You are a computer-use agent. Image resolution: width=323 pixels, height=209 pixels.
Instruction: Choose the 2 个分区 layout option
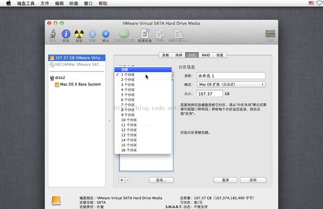(x=143, y=79)
